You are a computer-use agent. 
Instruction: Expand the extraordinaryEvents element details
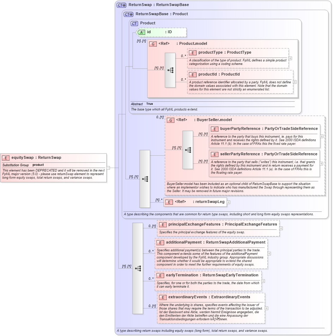click(x=266, y=308)
